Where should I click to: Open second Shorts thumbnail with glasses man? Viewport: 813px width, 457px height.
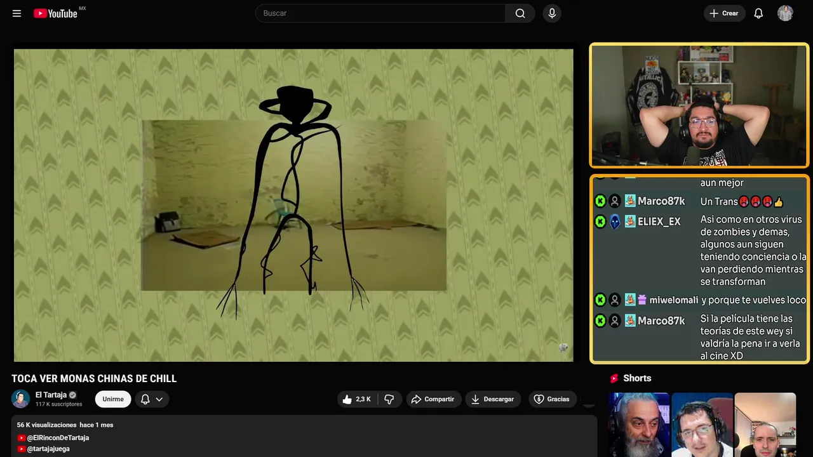click(x=702, y=425)
